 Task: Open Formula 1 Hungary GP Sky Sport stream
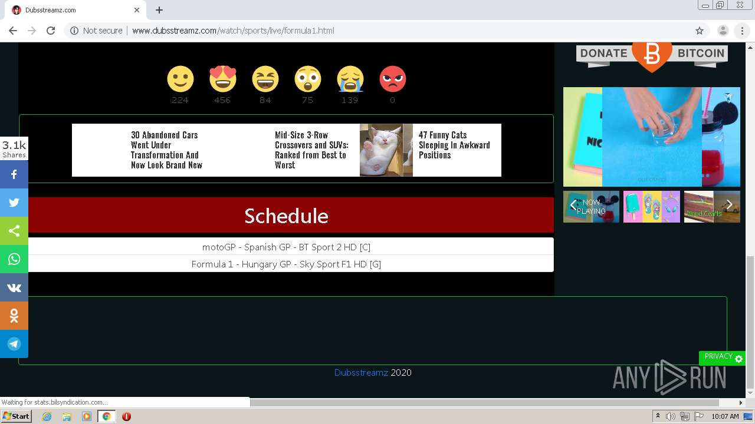click(x=286, y=264)
